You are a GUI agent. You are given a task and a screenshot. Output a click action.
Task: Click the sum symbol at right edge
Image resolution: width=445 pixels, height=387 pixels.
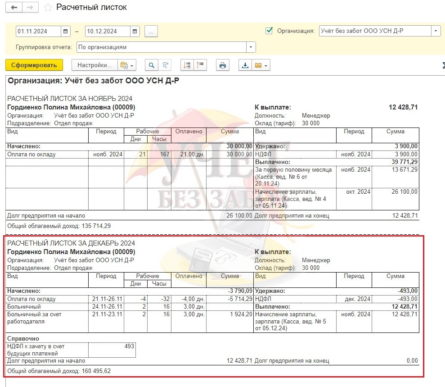[443, 65]
